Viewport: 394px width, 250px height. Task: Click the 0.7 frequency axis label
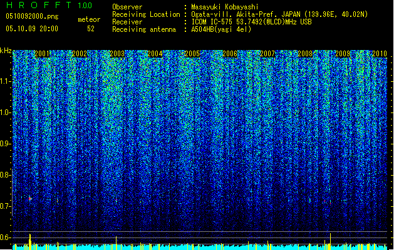(6, 206)
